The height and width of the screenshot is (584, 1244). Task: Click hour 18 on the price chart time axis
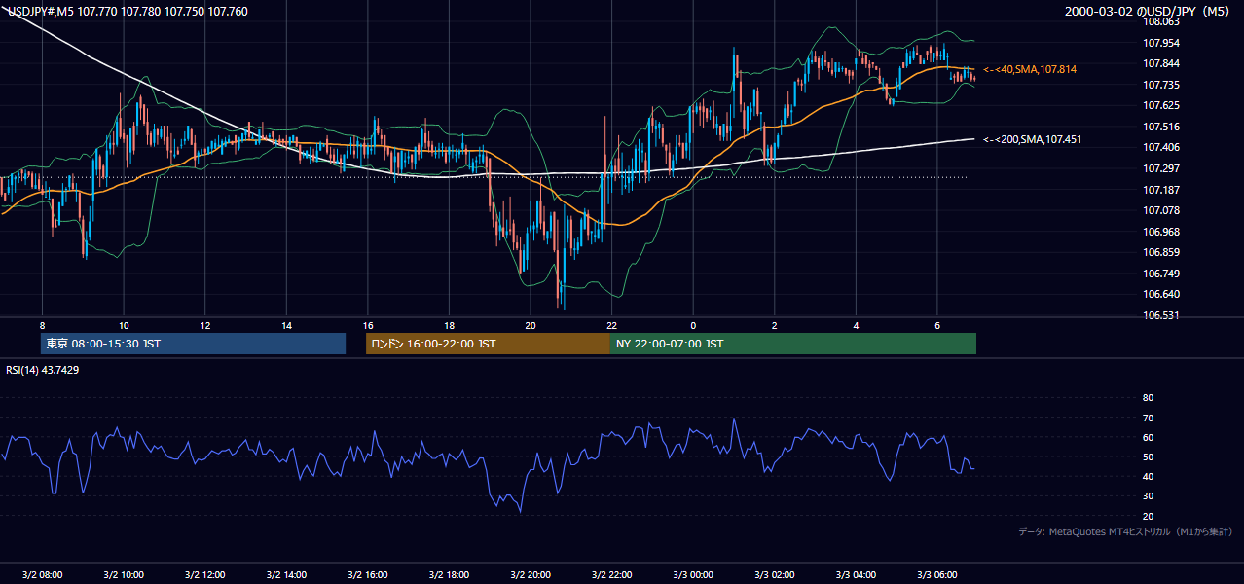[x=449, y=325]
